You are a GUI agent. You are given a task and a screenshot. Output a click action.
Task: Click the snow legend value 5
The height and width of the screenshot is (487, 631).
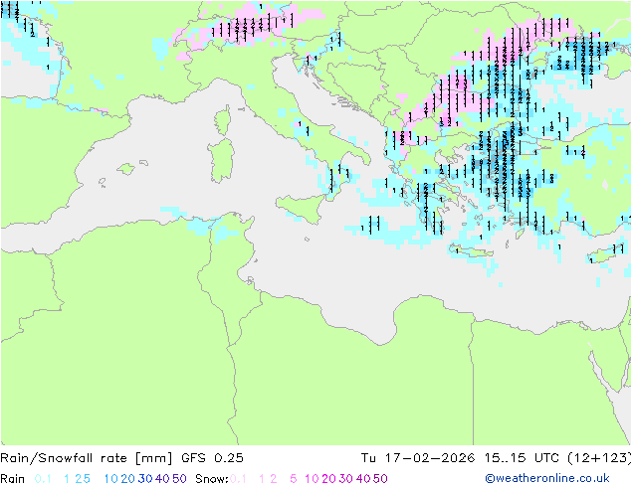(x=294, y=479)
